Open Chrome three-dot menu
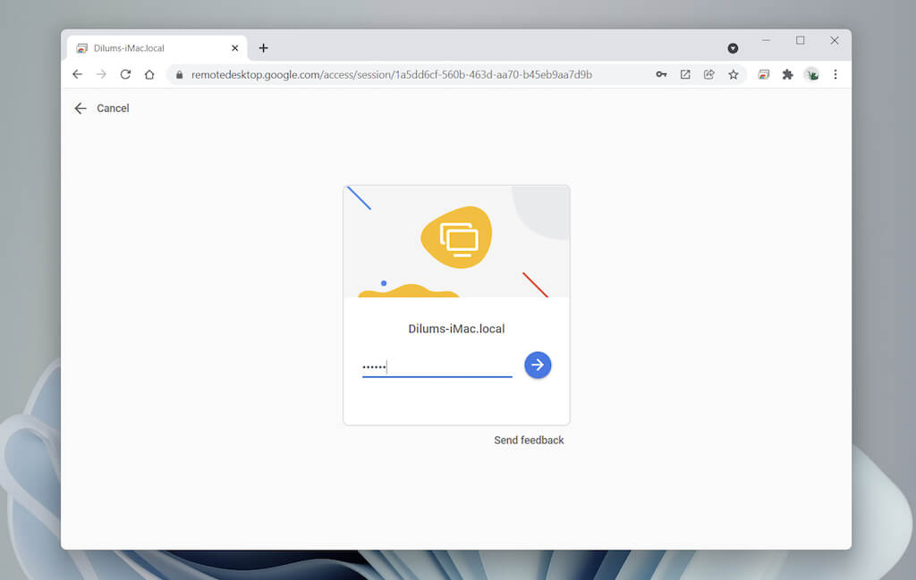The height and width of the screenshot is (580, 916). point(835,74)
